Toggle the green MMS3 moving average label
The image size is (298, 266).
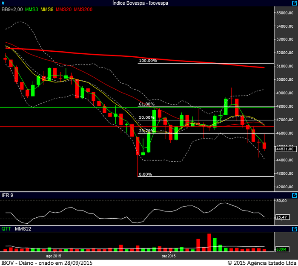pyautogui.click(x=31, y=9)
